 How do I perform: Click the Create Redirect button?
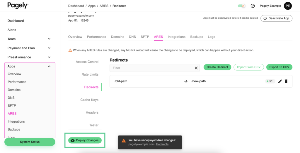tap(217, 67)
